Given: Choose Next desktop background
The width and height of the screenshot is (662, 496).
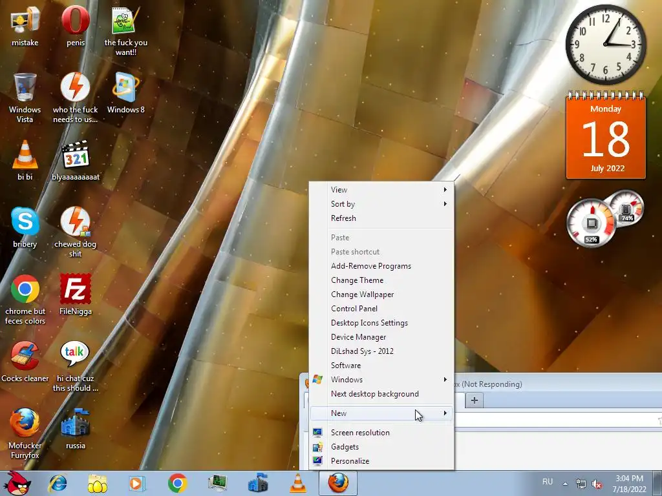Looking at the screenshot, I should [381, 394].
